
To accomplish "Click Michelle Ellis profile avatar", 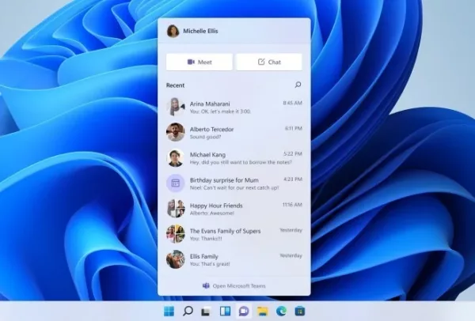I will pos(173,31).
